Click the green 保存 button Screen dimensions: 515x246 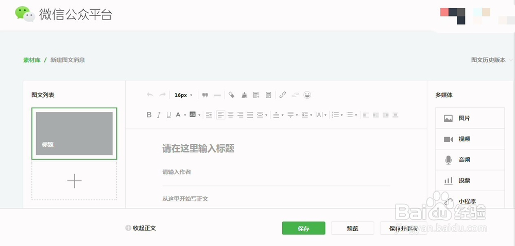303,229
